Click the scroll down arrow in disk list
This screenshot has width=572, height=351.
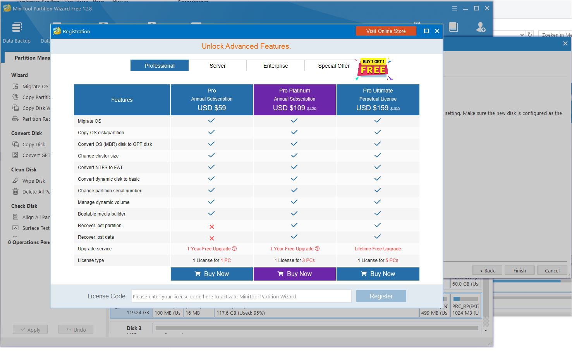click(486, 331)
